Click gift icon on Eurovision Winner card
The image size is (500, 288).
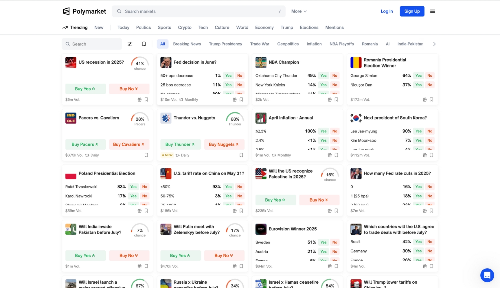point(330,266)
